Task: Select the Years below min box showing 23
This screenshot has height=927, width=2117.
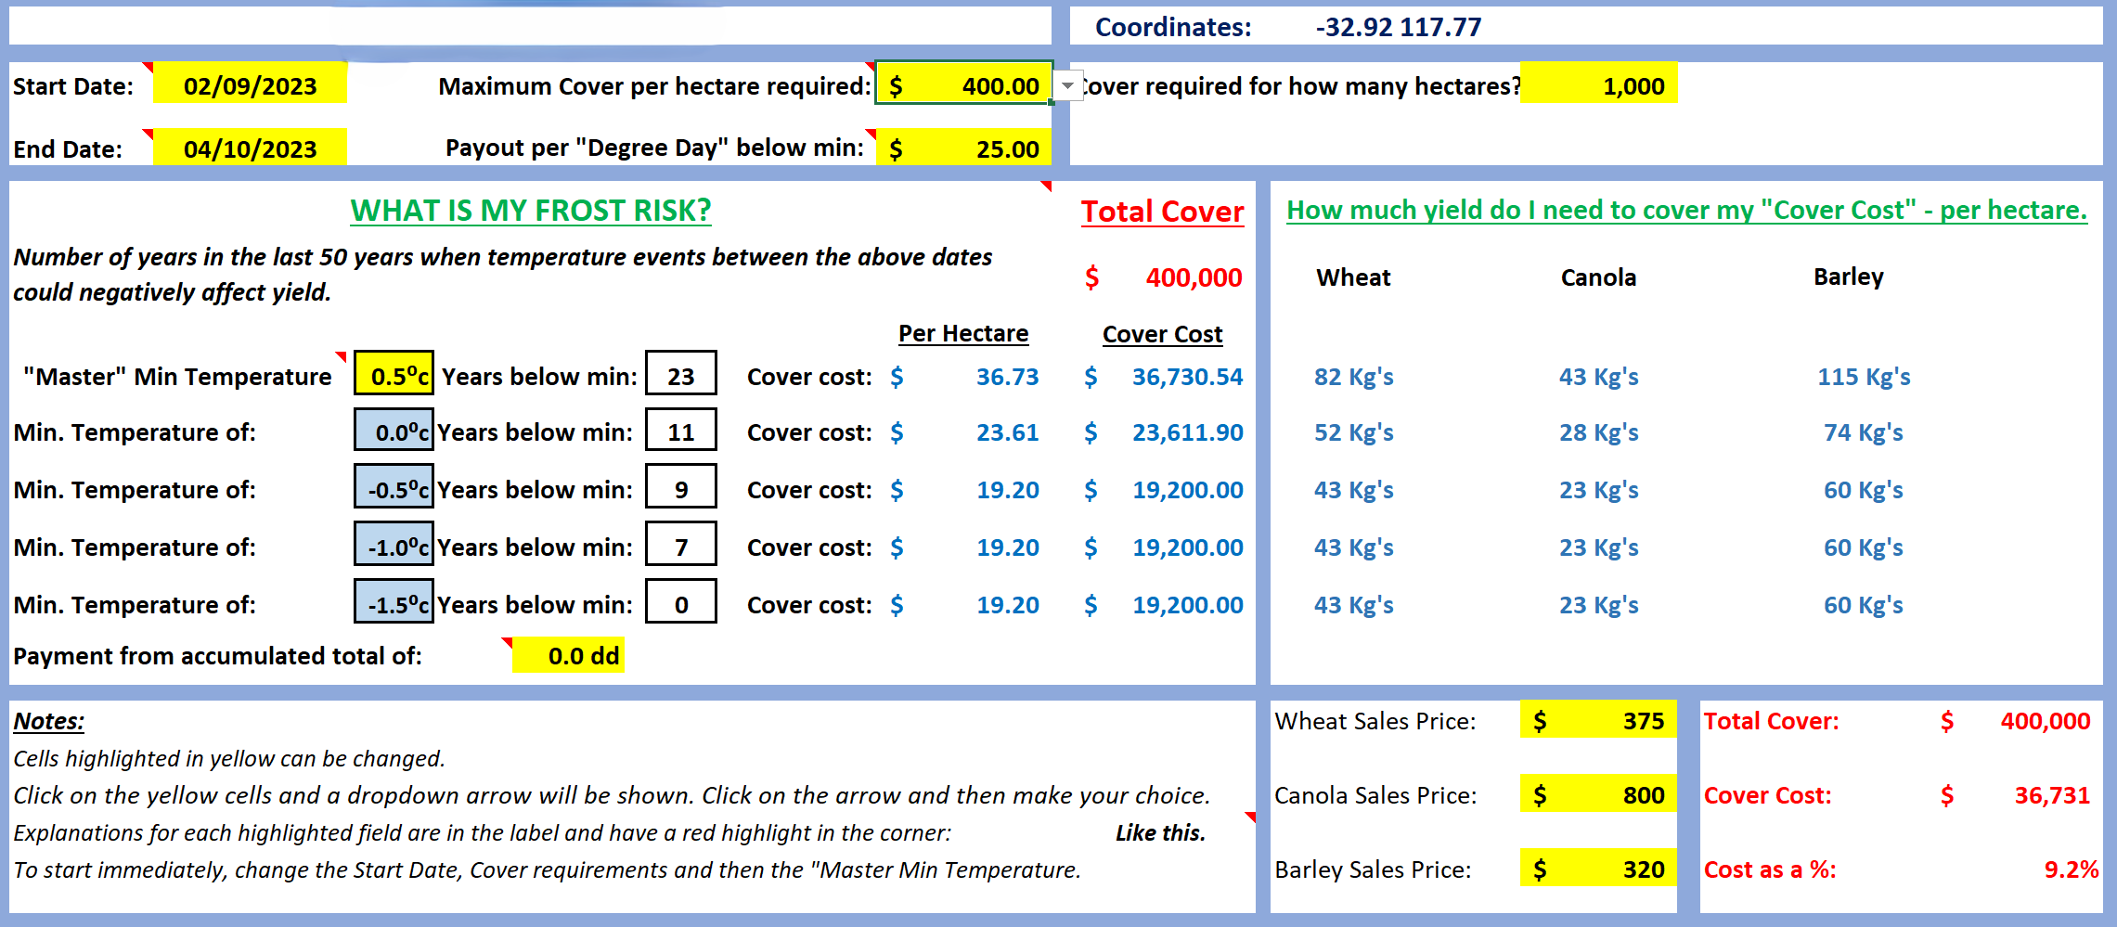Action: point(681,376)
